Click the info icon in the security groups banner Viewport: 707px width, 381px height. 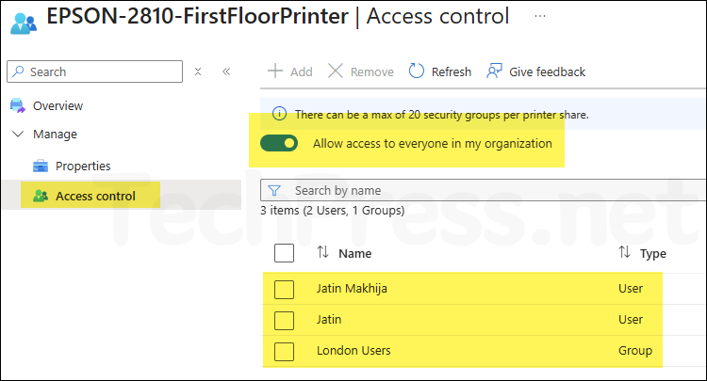click(279, 114)
